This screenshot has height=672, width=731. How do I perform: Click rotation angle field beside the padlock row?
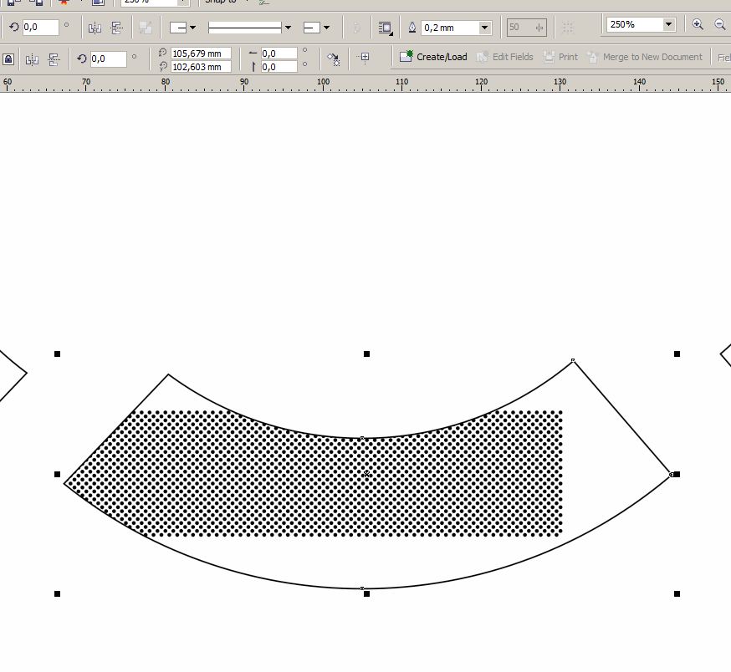(108, 59)
